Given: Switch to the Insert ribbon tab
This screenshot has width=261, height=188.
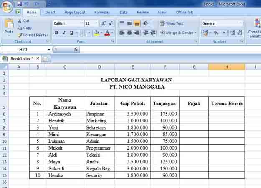Looking at the screenshot, I should (50, 12).
